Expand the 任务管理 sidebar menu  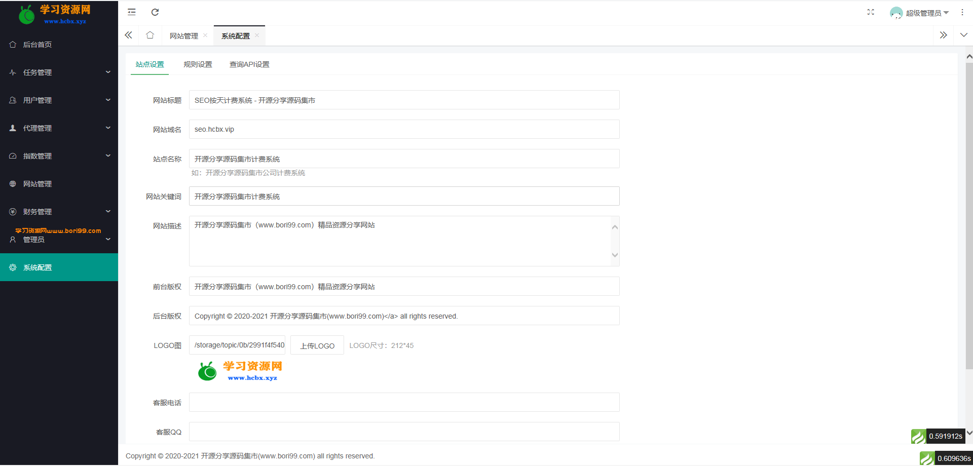[x=59, y=72]
